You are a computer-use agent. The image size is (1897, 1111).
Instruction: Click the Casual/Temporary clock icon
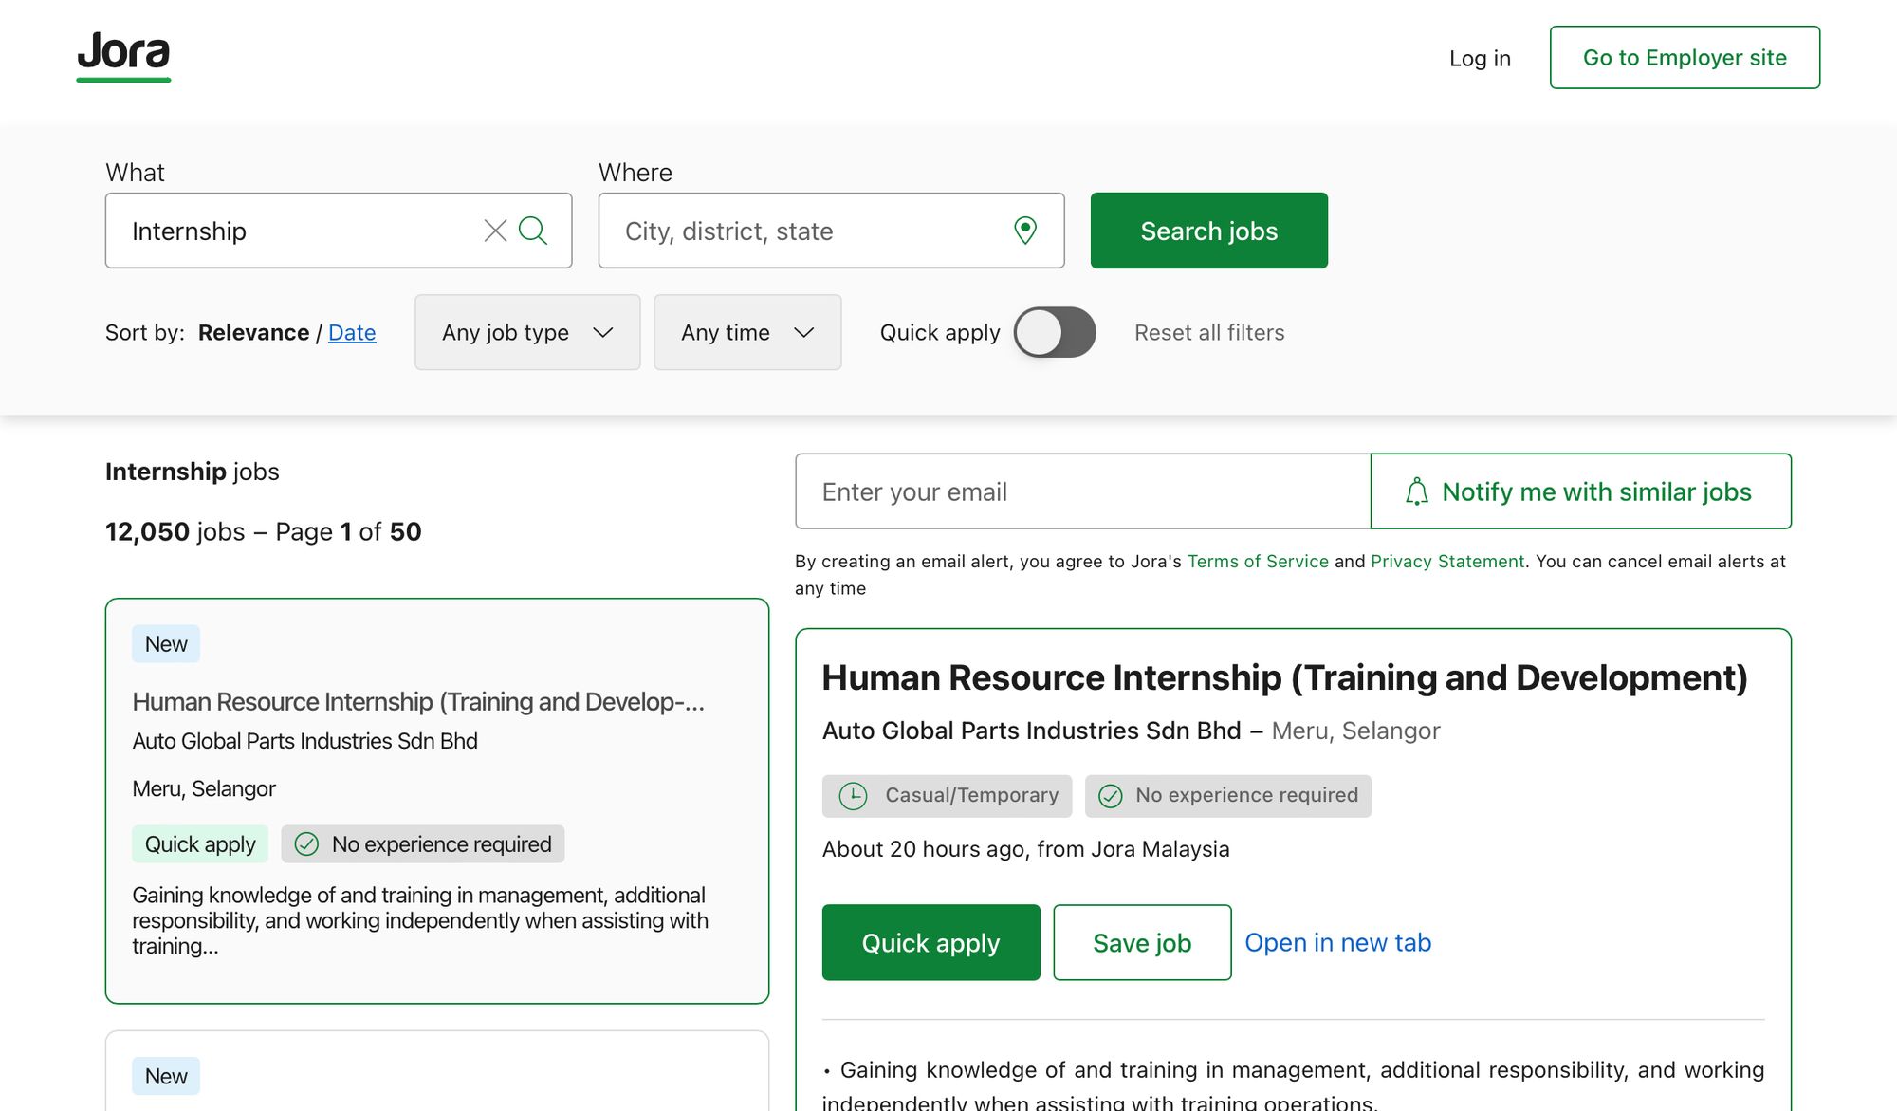853,796
